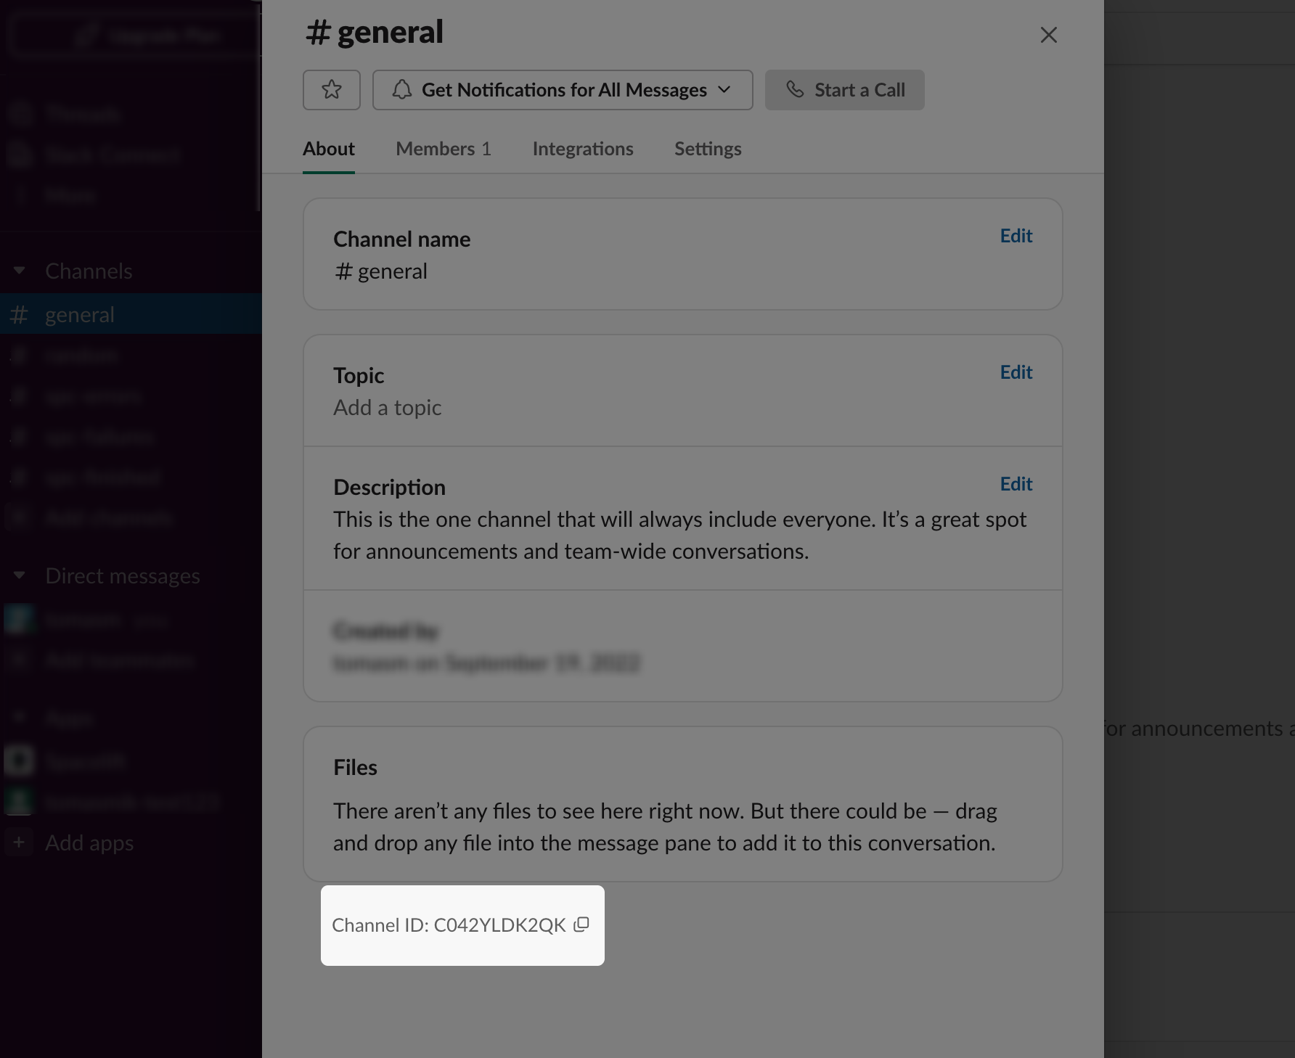Star the general channel
This screenshot has width=1295, height=1058.
[331, 90]
